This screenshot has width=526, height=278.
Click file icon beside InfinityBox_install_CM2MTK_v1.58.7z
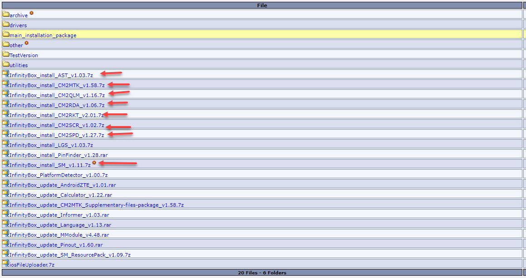tap(6, 84)
